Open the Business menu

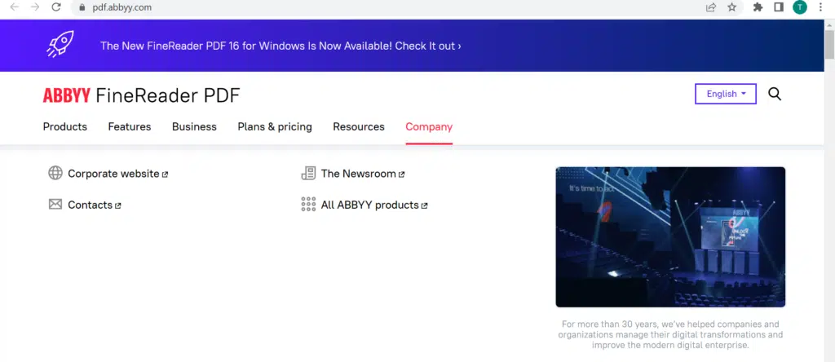pyautogui.click(x=194, y=126)
